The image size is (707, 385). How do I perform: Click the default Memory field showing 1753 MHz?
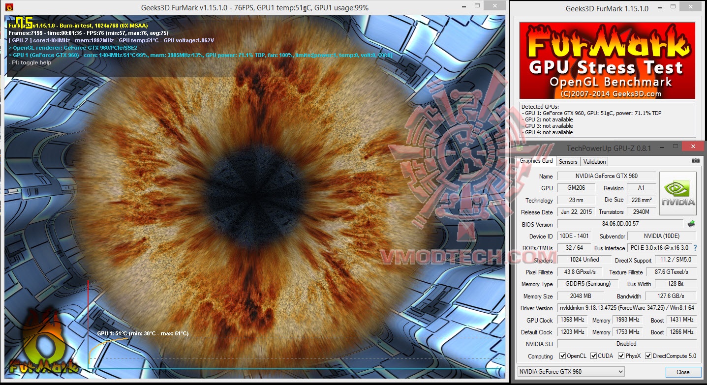pyautogui.click(x=627, y=332)
